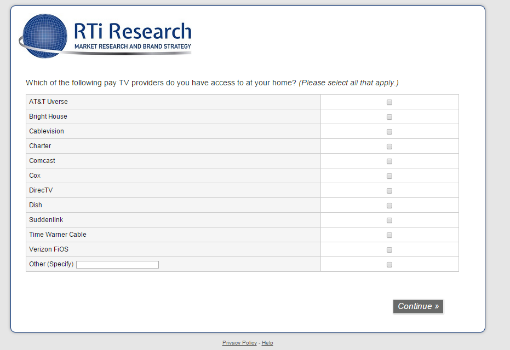Screen dimensions: 510x350
Task: Click the pay TV providers question text
Action: pyautogui.click(x=213, y=83)
